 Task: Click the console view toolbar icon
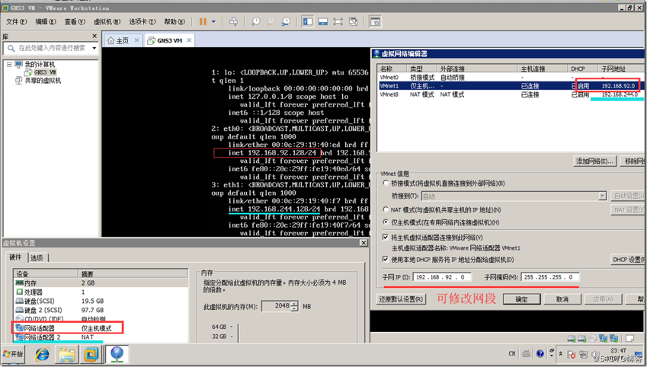[x=375, y=21]
